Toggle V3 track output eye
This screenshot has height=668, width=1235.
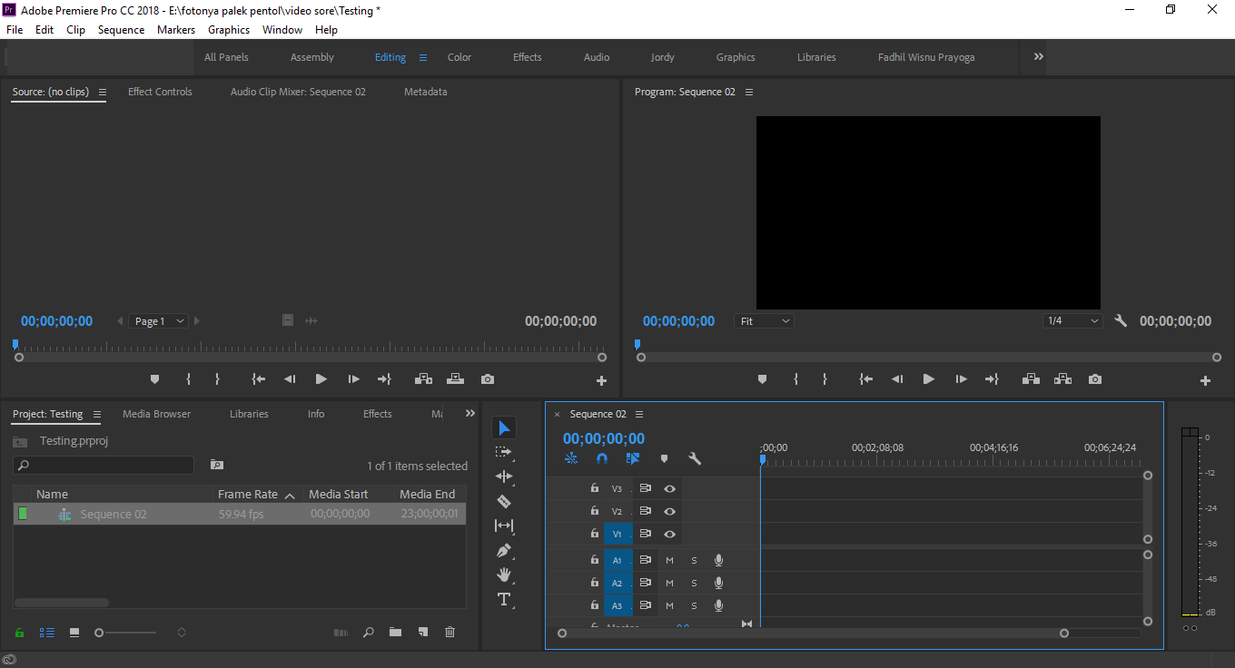pos(669,488)
